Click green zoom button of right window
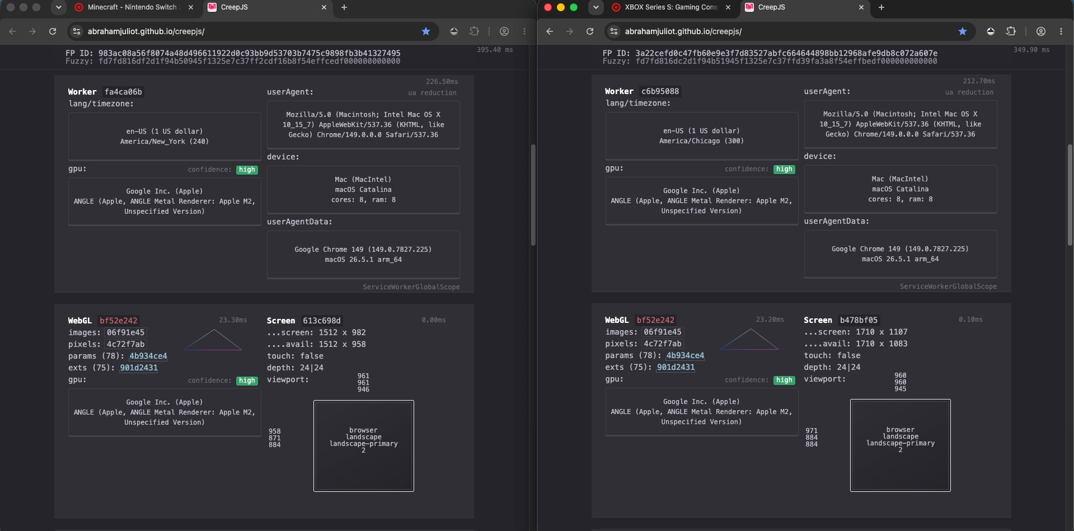Viewport: 1074px width, 531px height. pyautogui.click(x=574, y=7)
